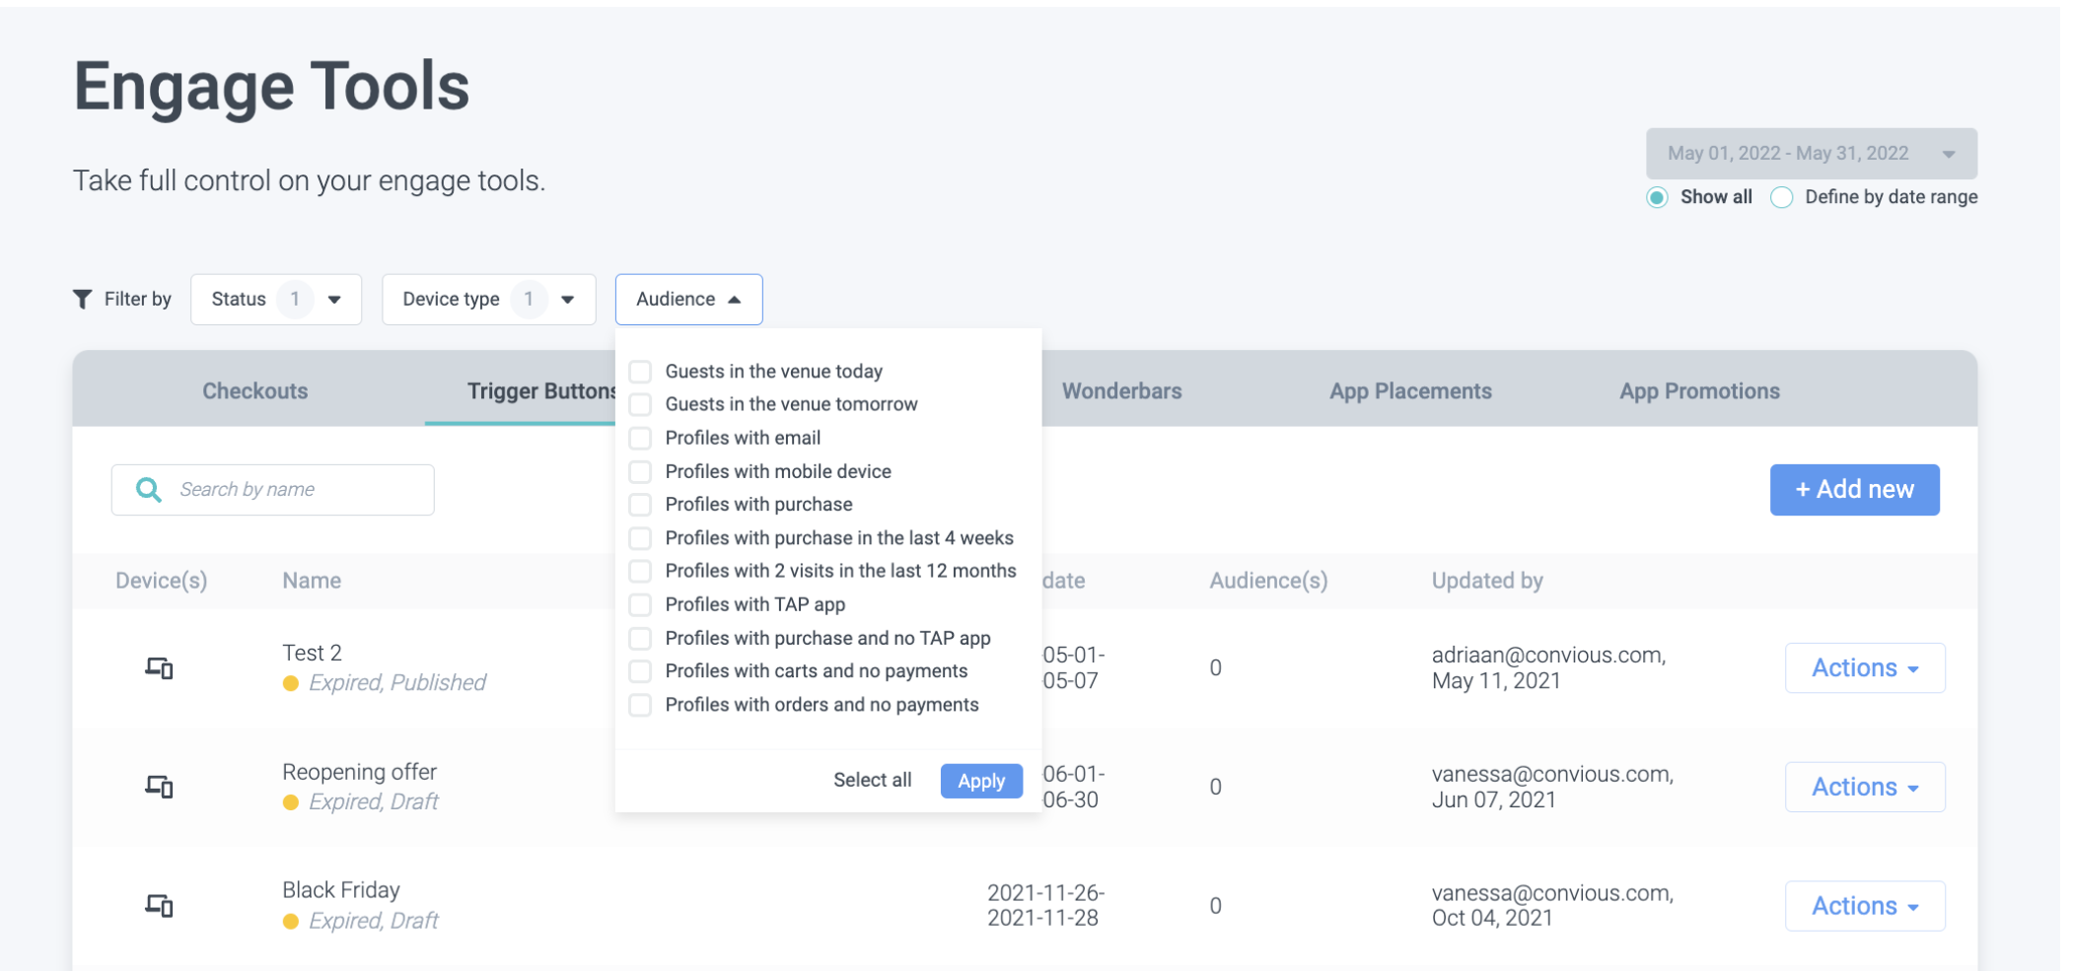Select Define by date range option
Image resolution: width=2073 pixels, height=972 pixels.
point(1782,197)
